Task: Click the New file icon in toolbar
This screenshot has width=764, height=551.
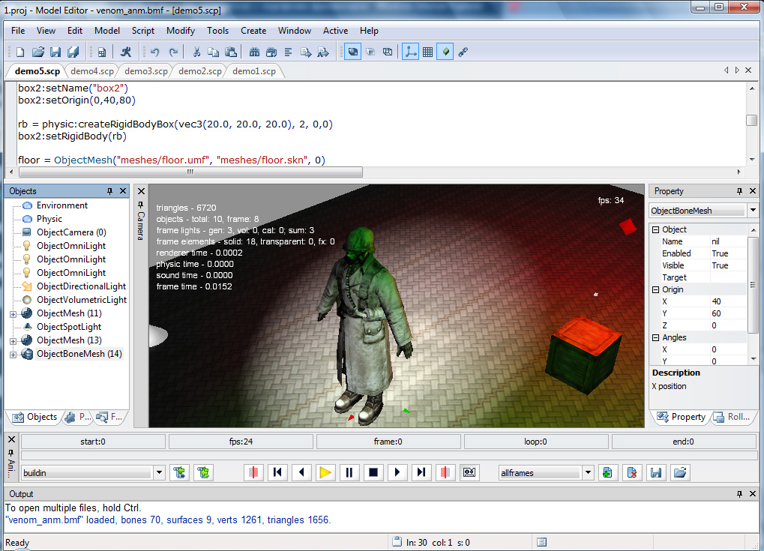Action: click(20, 52)
